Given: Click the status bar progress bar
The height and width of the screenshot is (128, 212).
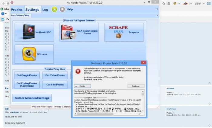Looking at the screenshot, I should [21, 107].
